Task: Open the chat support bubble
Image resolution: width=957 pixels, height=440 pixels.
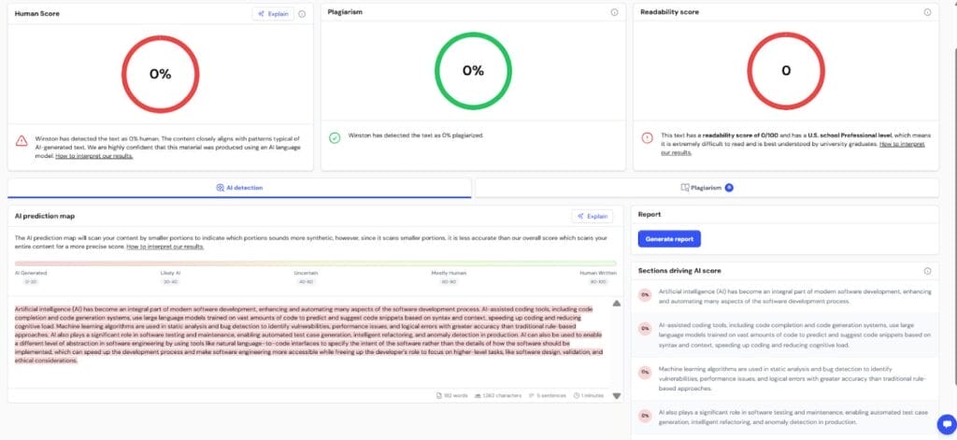Action: pyautogui.click(x=944, y=423)
